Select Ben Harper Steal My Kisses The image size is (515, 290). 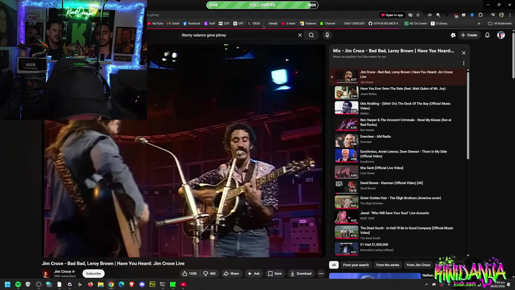pos(398,124)
